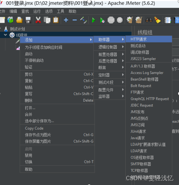179x185 pixels.
Task: Choose AJP/1.3 取样器
Action: (149, 66)
